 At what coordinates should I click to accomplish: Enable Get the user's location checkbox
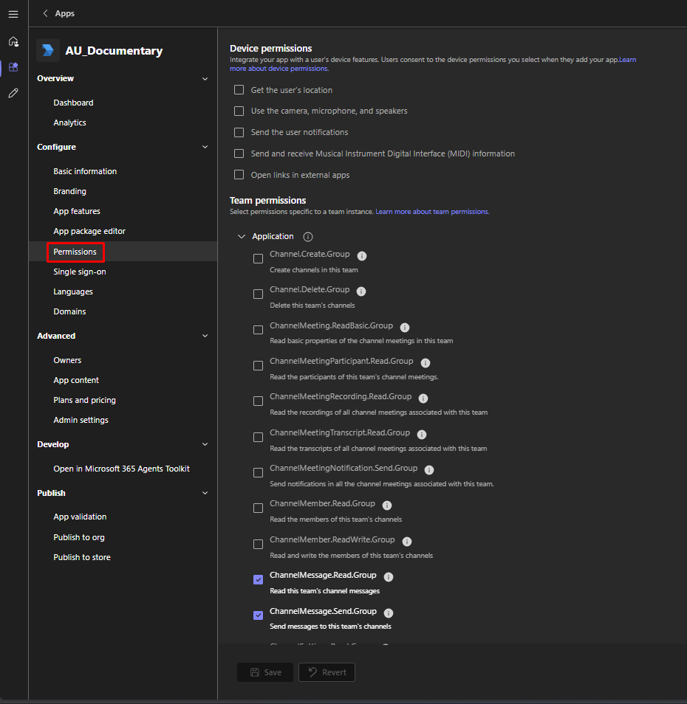coord(239,90)
